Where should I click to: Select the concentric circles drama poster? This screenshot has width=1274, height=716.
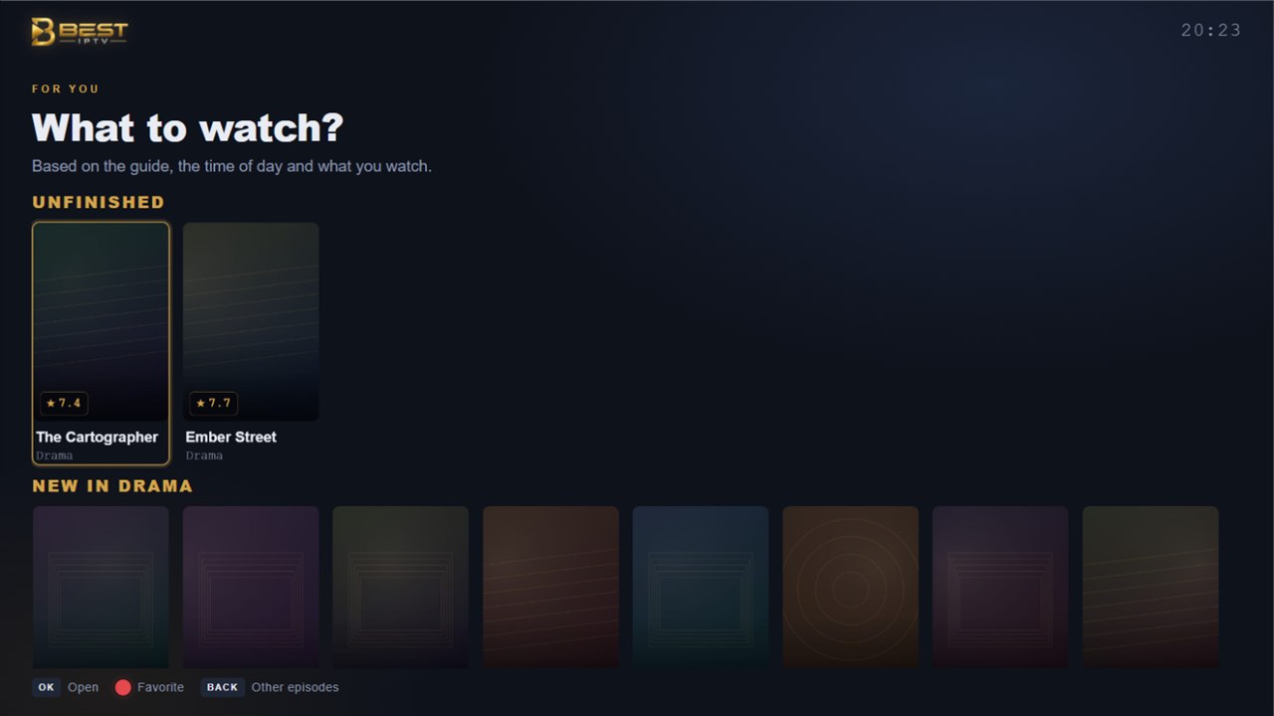(x=850, y=587)
